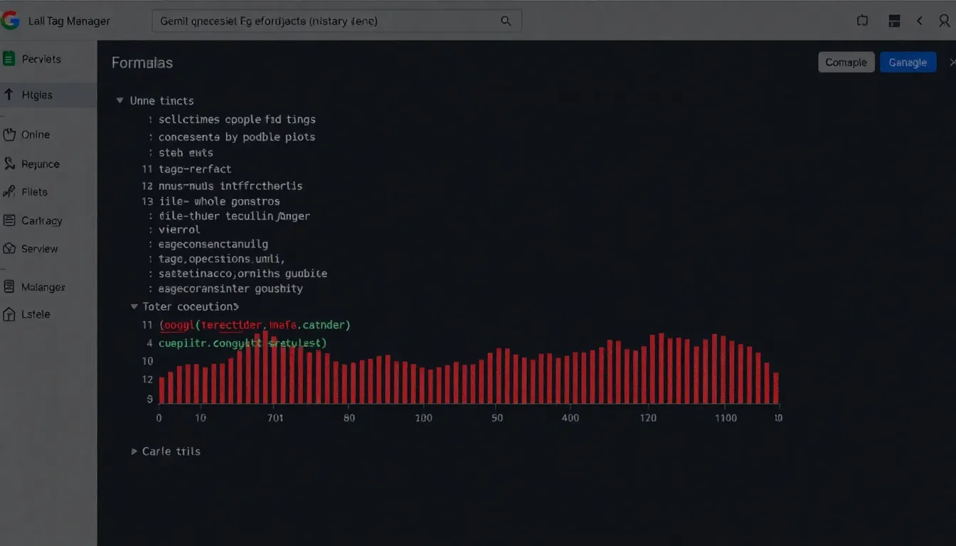Select the line 'eagecoransinter gousbity'

tap(230, 289)
